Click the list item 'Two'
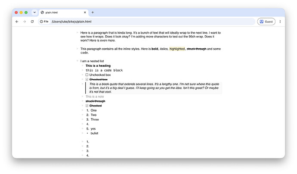 93,115
